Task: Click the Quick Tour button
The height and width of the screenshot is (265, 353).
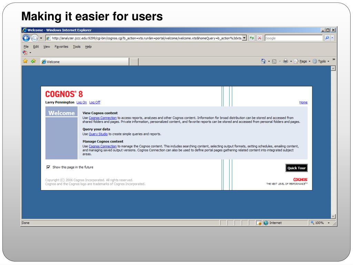Action: point(296,168)
